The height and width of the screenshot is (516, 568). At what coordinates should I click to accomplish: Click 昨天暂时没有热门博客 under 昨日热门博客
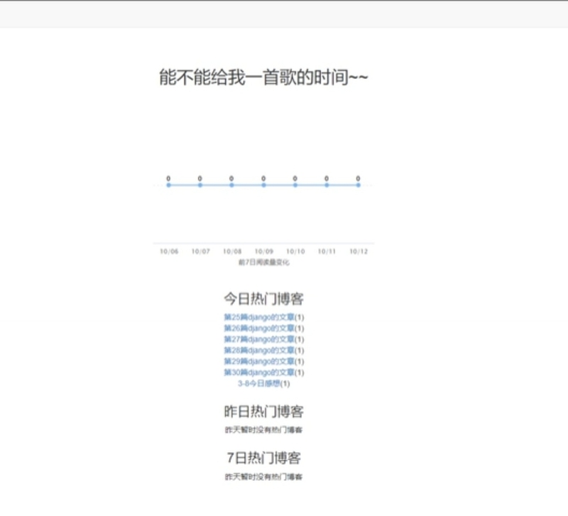[x=263, y=430]
